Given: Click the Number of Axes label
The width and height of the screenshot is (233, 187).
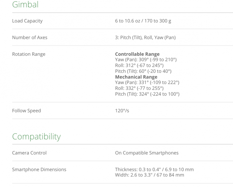Looking at the screenshot, I should pyautogui.click(x=30, y=37).
